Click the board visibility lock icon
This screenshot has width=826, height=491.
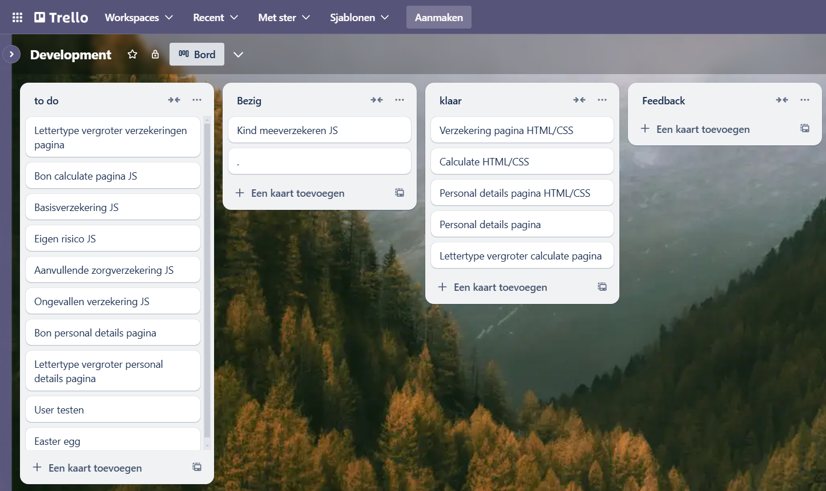point(155,54)
